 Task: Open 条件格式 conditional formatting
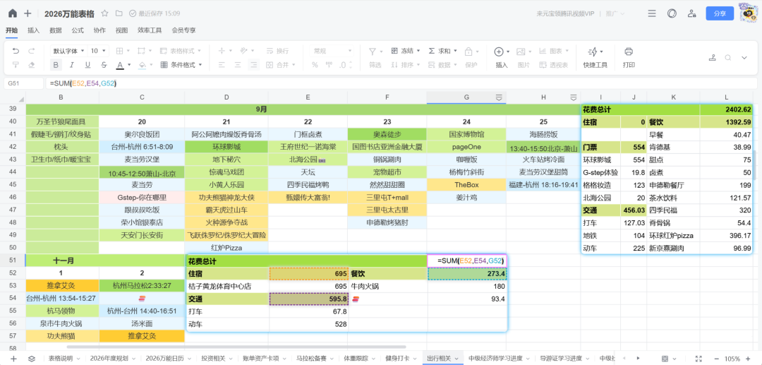pyautogui.click(x=179, y=65)
